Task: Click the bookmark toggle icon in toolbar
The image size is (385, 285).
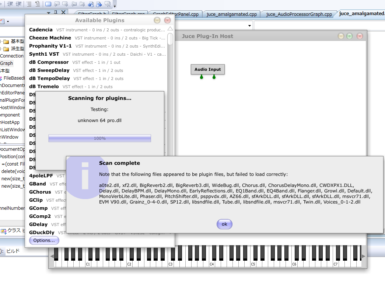Action: point(48,4)
